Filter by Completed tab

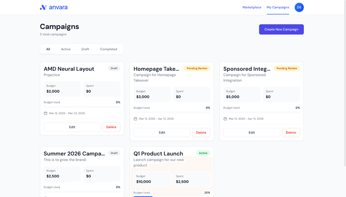109,49
